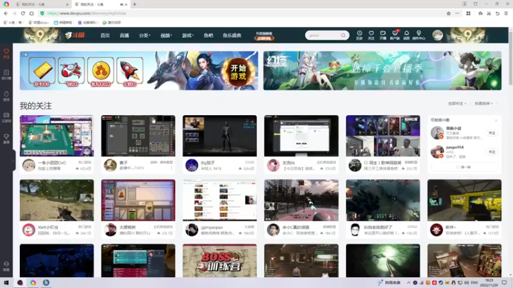This screenshot has width=513, height=288.
Task: Open the 消息 bell notifications icon
Action: (407, 35)
